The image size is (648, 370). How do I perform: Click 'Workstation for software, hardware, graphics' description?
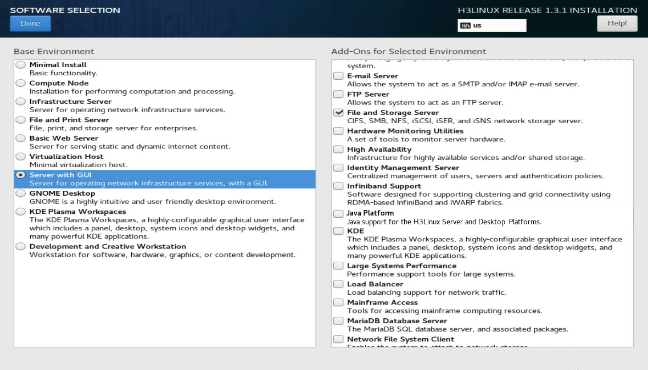pyautogui.click(x=163, y=255)
